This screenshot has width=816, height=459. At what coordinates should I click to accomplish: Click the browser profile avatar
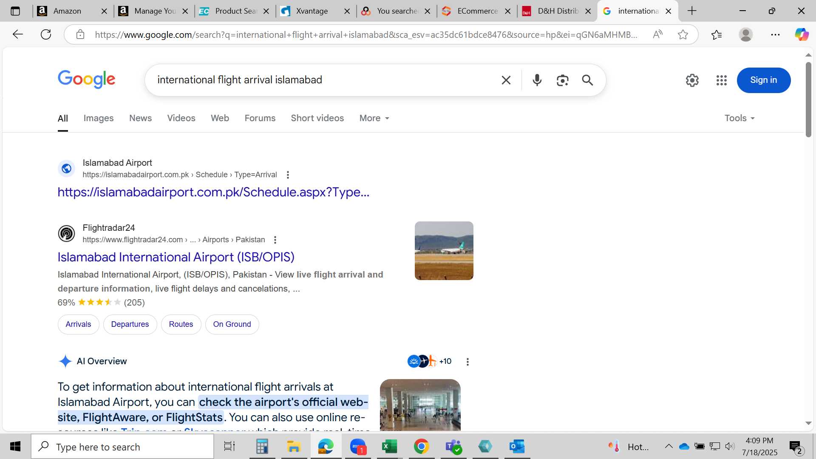746,34
